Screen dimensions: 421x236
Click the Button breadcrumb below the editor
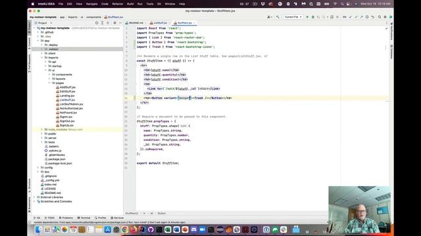tap(162, 213)
